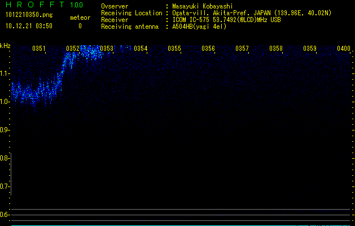This screenshot has height=226, width=355.
Task: Click the 0400 time marker
Action: point(344,49)
